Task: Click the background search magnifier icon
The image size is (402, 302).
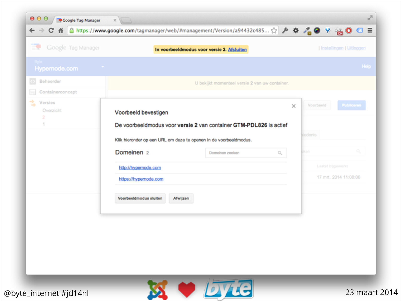Action: pyautogui.click(x=359, y=151)
